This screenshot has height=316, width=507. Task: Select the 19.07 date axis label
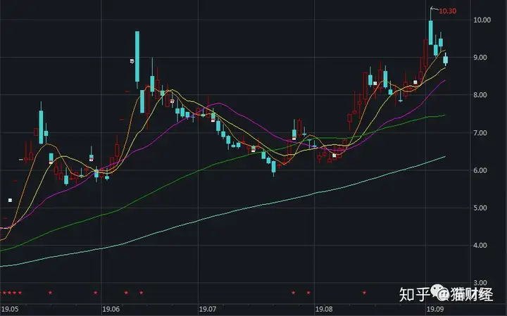click(208, 309)
